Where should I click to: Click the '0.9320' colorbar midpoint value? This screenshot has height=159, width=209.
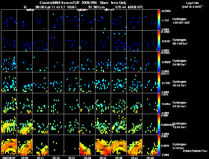coord(166,62)
